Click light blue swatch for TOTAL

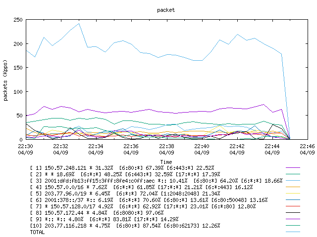[x=293, y=232]
